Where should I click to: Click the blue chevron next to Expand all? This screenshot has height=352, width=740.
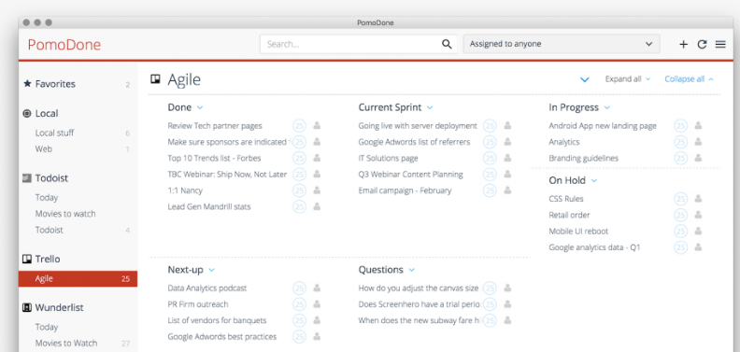pyautogui.click(x=585, y=79)
